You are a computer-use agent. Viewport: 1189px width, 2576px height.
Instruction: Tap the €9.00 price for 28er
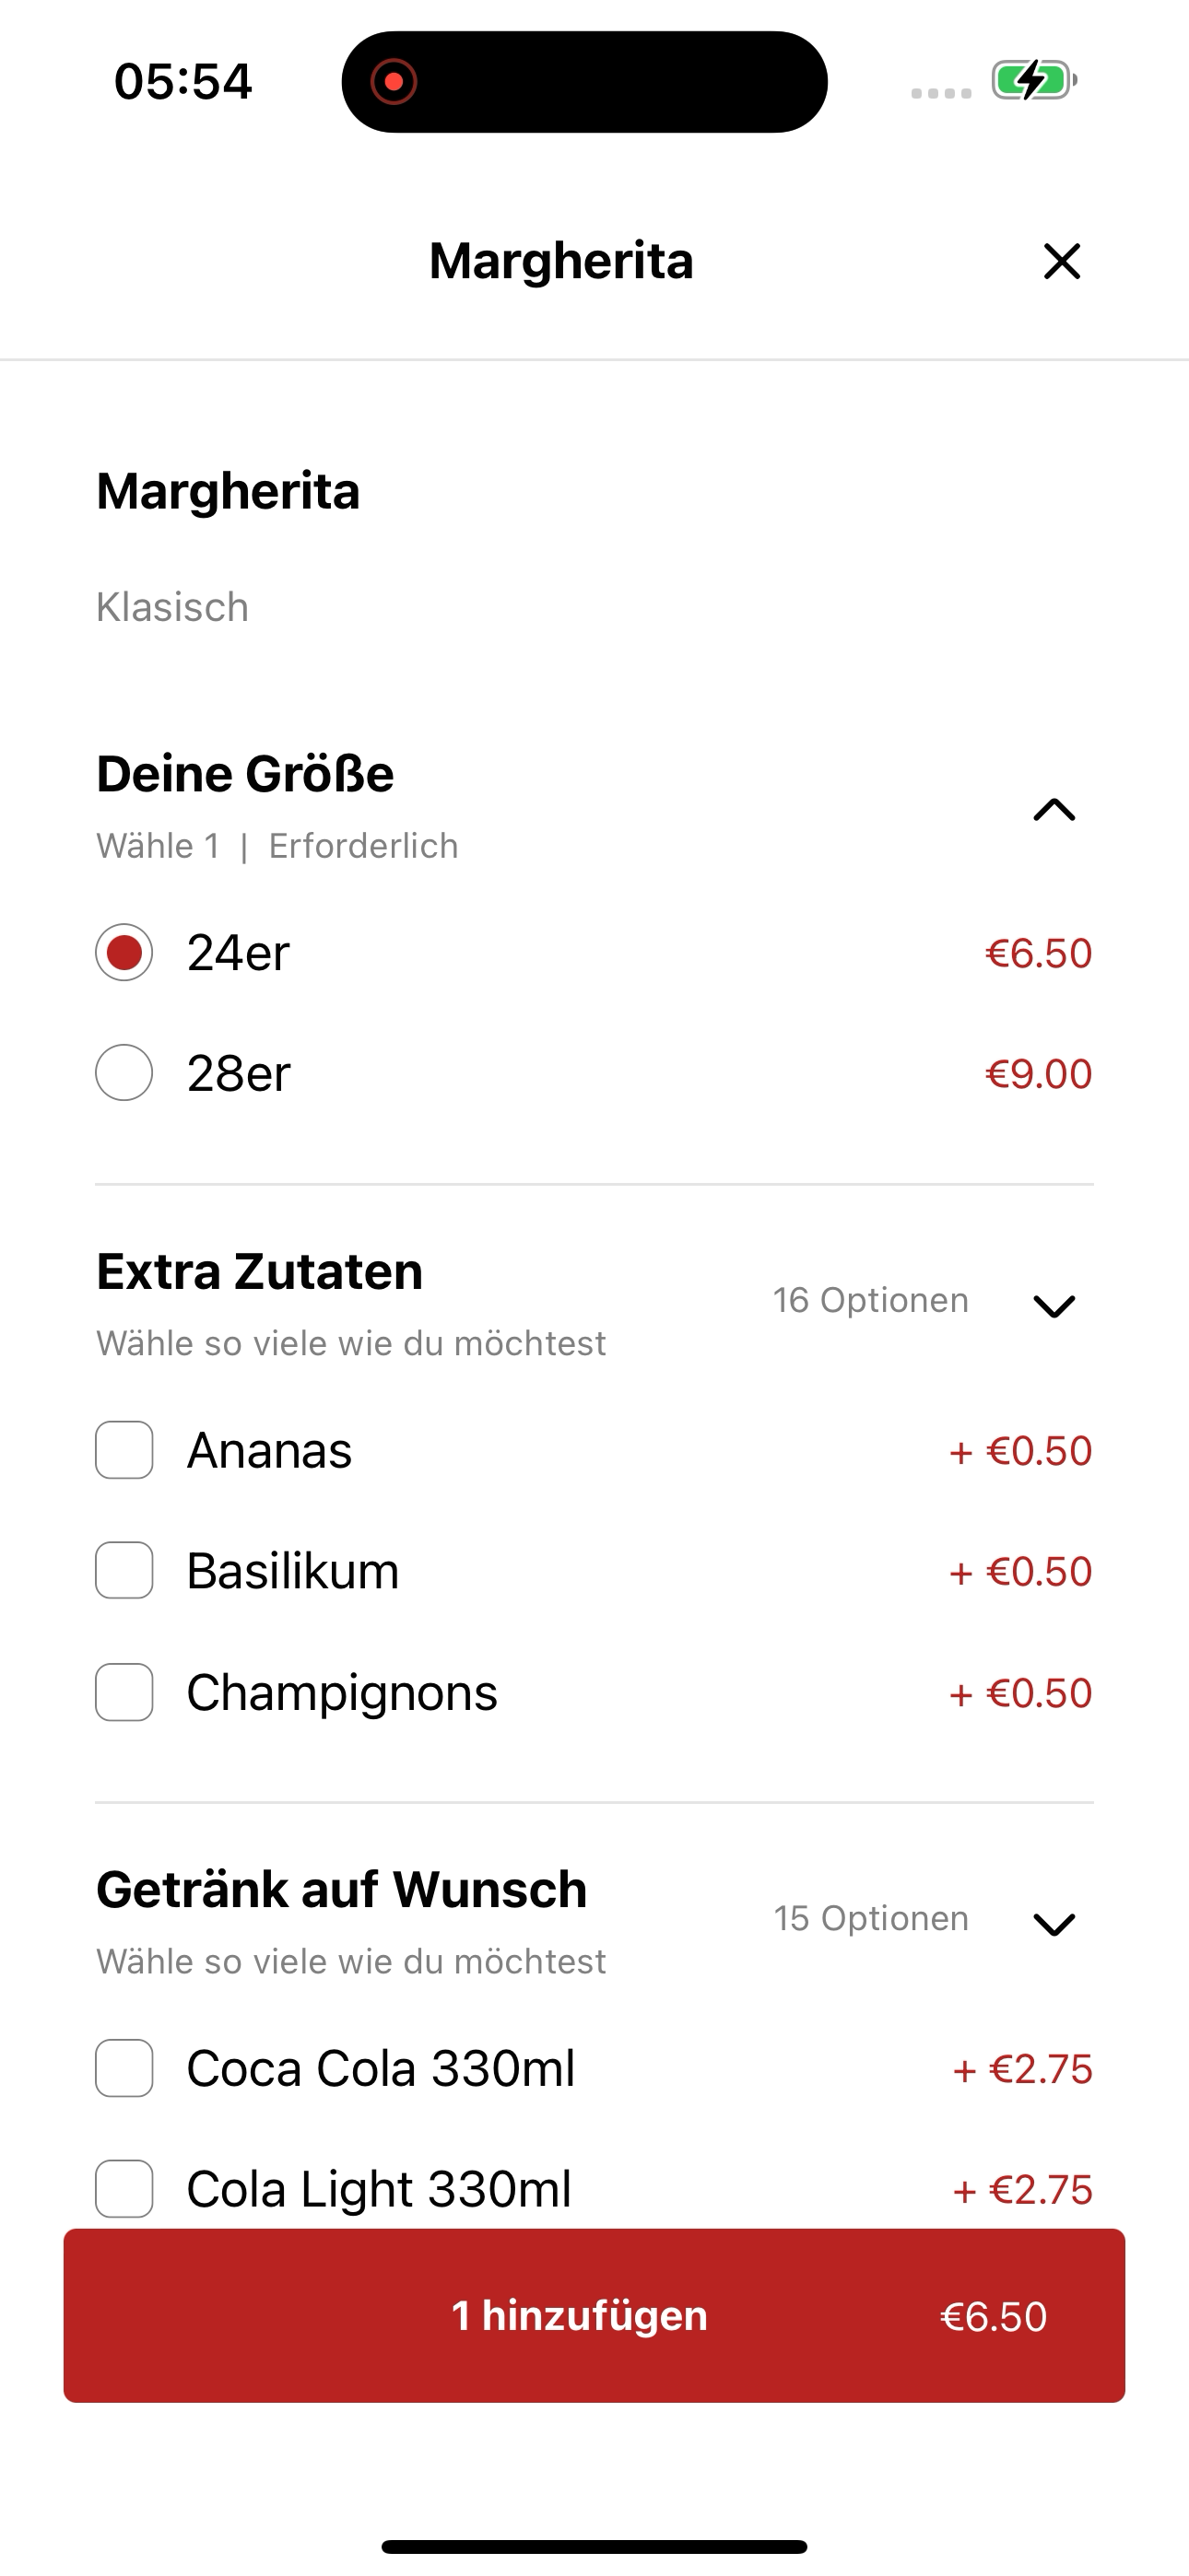(x=1039, y=1074)
